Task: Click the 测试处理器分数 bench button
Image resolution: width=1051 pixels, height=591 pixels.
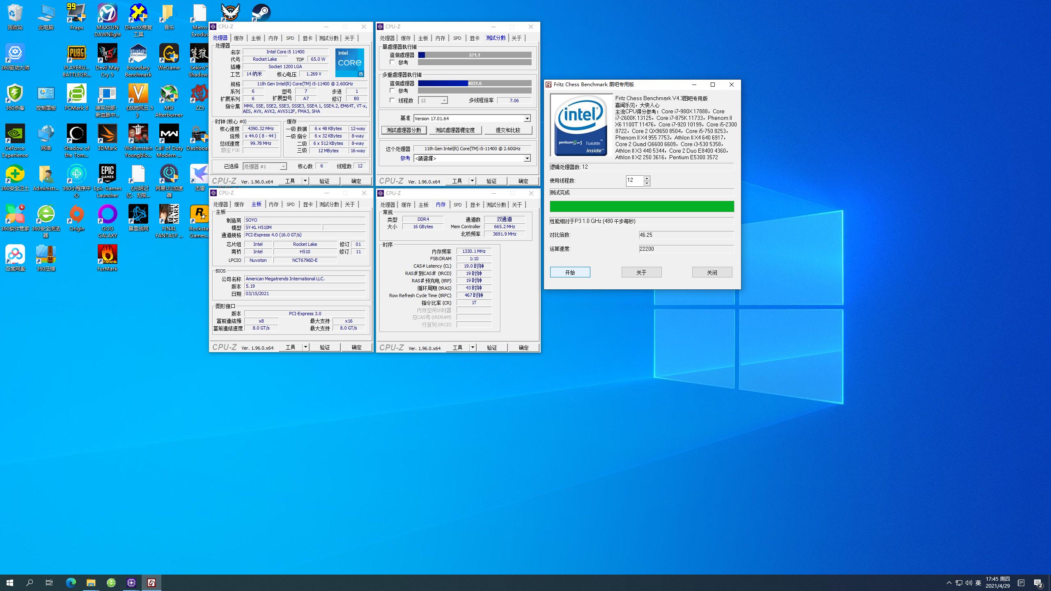Action: (x=404, y=130)
